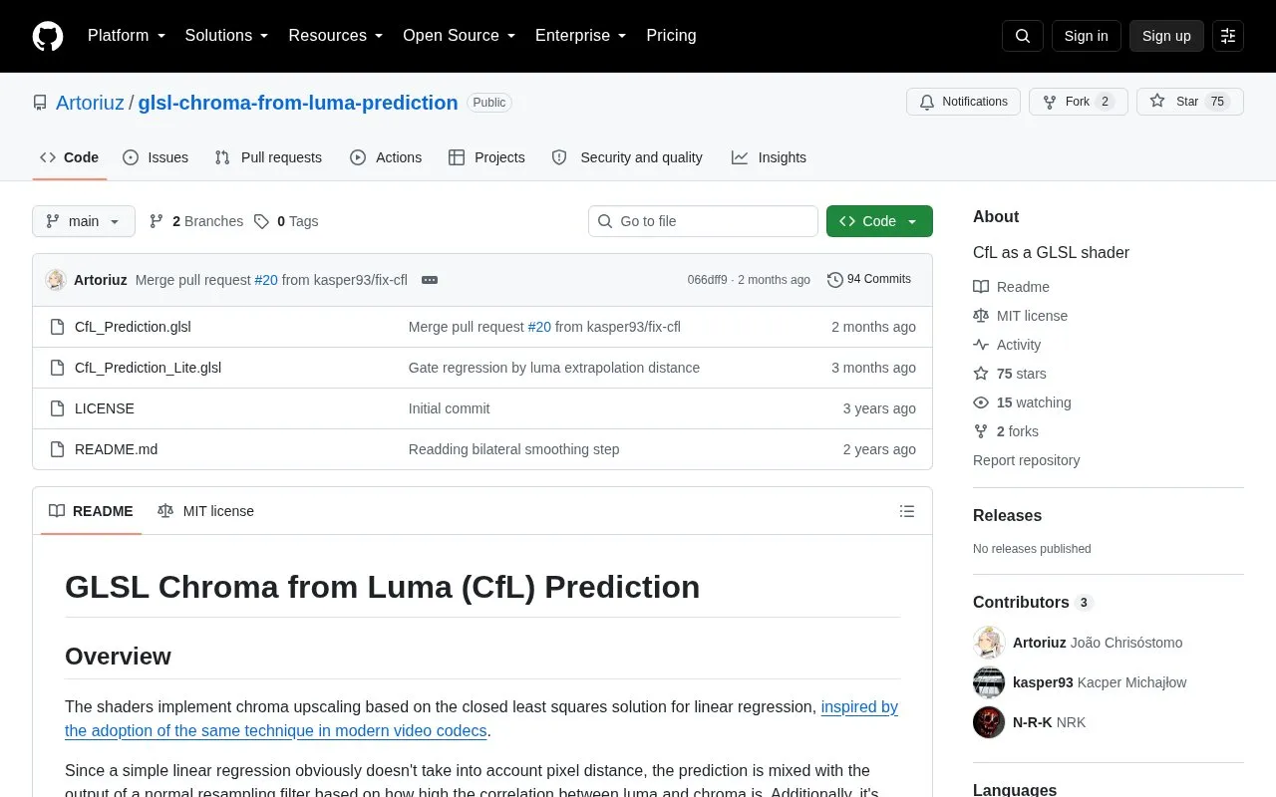Select the MIT license tab above README
Screen dimensions: 1276x797
[x=206, y=511]
